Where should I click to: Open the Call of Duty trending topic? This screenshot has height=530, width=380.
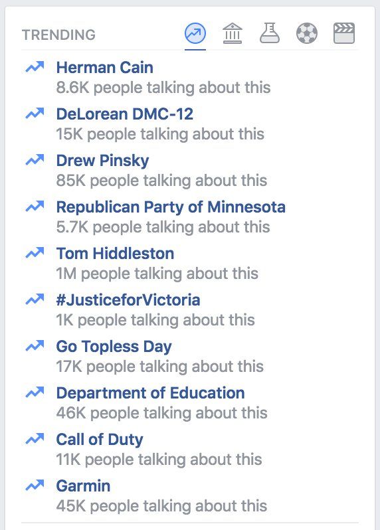(x=100, y=440)
